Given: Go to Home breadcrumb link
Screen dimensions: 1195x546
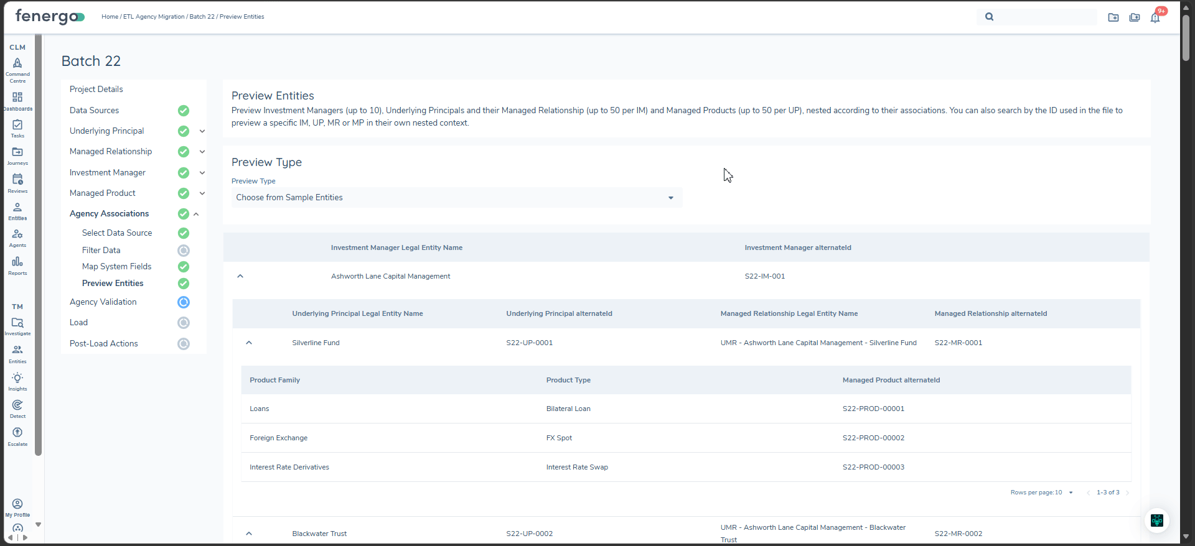Looking at the screenshot, I should click(110, 17).
